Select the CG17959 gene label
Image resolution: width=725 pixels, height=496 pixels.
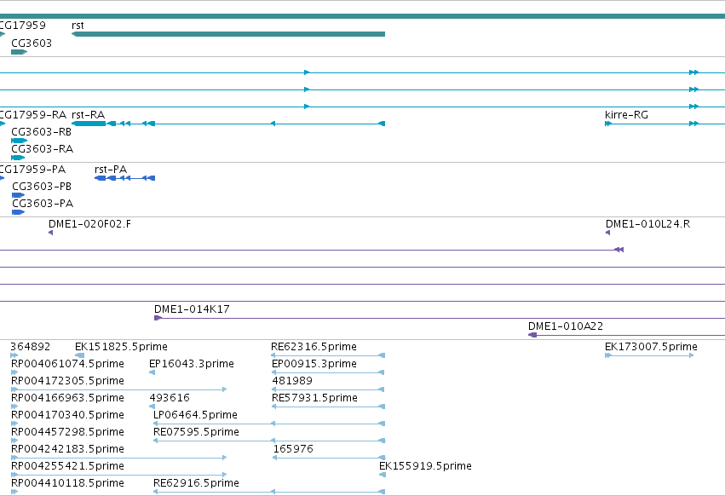[23, 25]
